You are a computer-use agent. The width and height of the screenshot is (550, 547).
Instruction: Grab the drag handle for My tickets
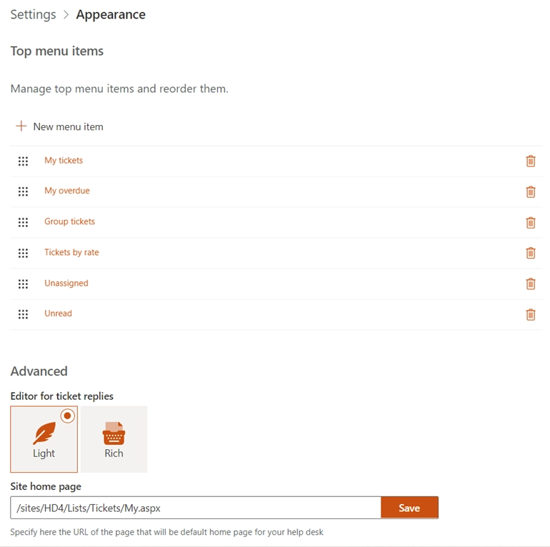(x=23, y=161)
